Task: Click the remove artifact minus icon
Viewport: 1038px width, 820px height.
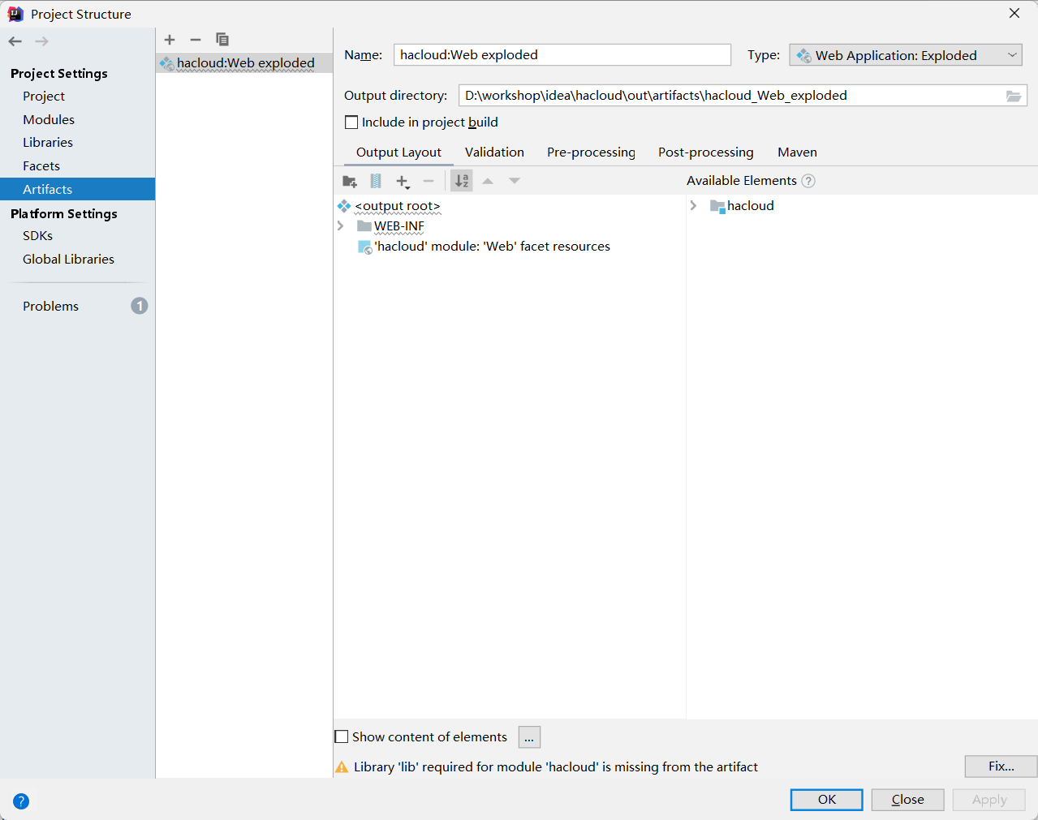Action: [196, 40]
